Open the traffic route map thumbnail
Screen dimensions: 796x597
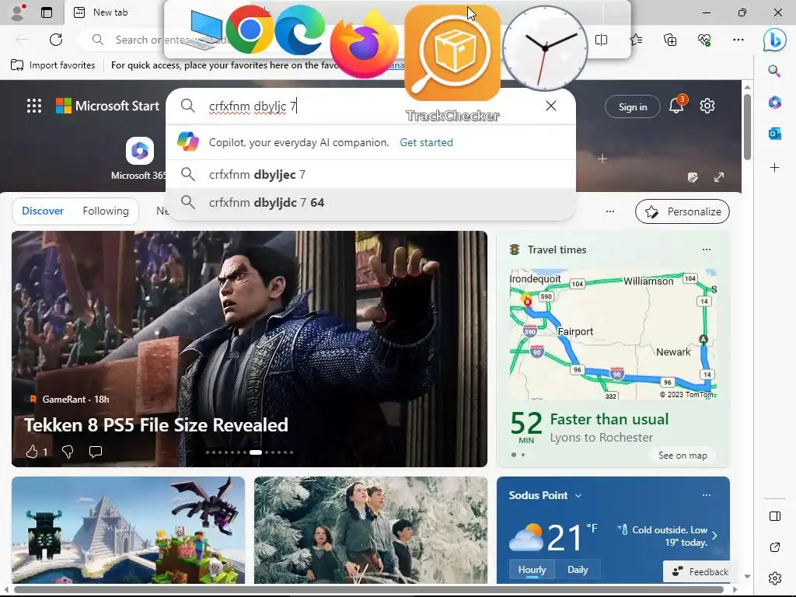[613, 334]
